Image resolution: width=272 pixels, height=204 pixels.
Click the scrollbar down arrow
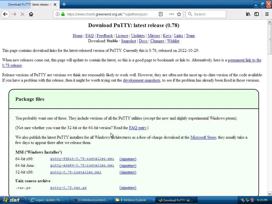[270, 194]
